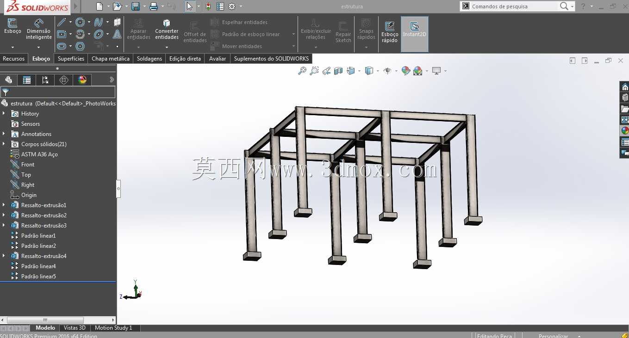The width and height of the screenshot is (629, 338).
Task: Open the Avaliar tab
Action: coord(218,59)
